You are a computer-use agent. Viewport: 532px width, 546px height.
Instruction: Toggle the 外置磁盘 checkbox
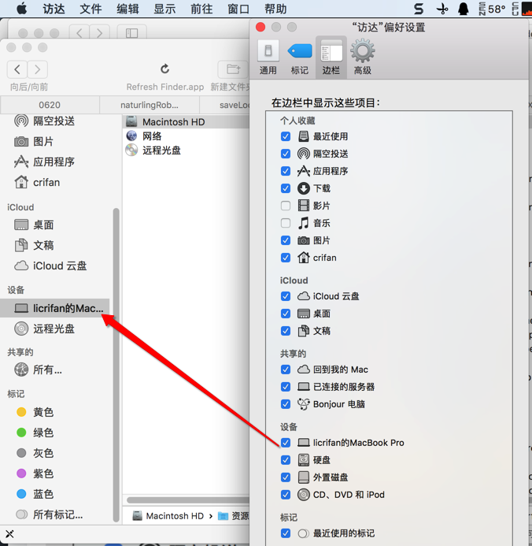click(286, 477)
